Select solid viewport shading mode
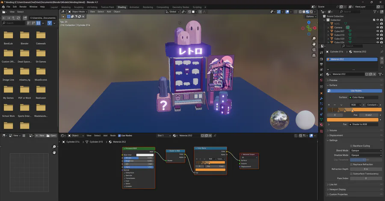 (x=304, y=12)
